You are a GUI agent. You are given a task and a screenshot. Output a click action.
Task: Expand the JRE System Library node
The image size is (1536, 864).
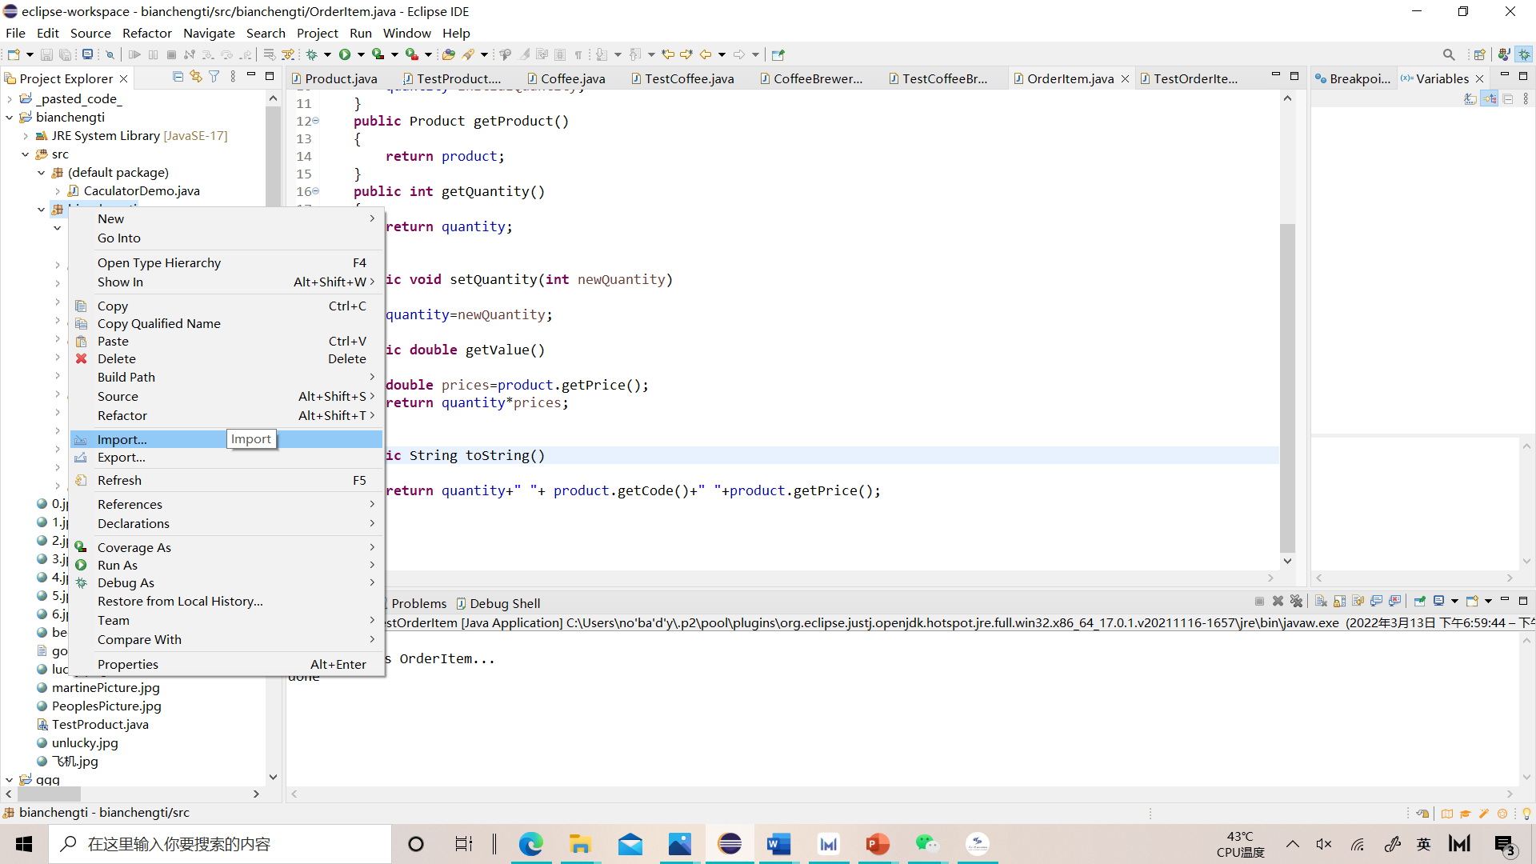click(x=26, y=135)
